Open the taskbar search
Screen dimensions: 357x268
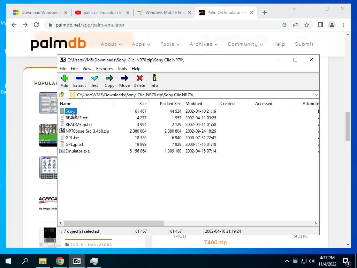25,261
